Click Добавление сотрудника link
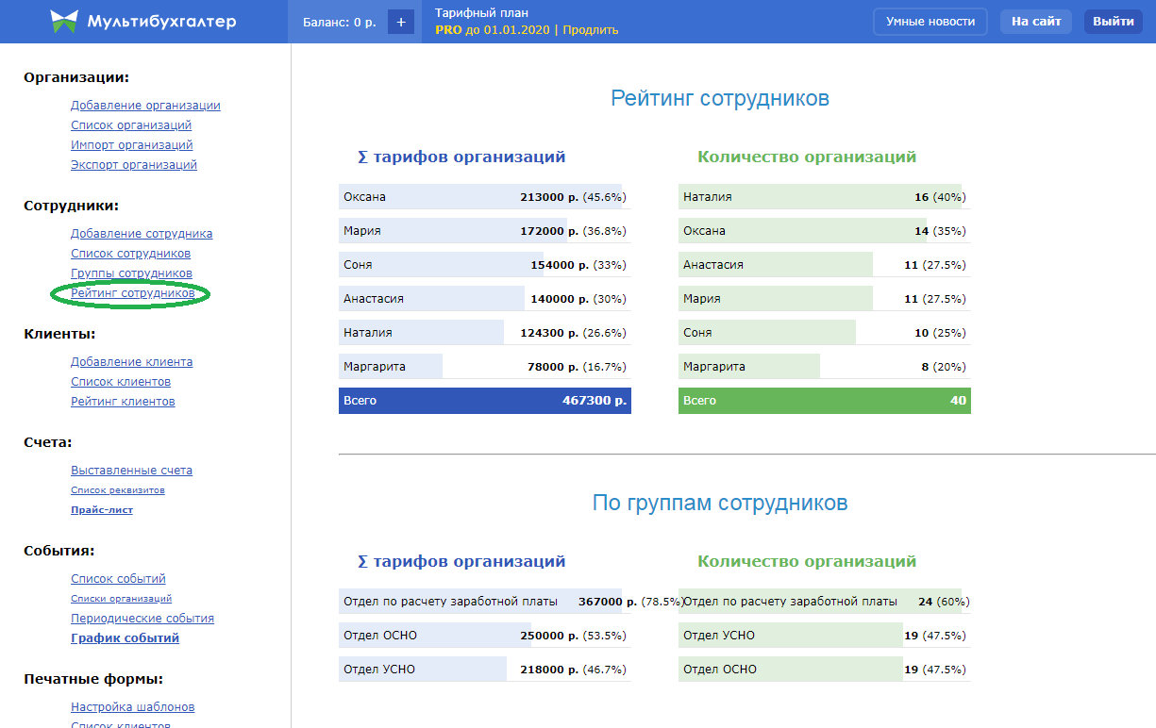 [142, 234]
